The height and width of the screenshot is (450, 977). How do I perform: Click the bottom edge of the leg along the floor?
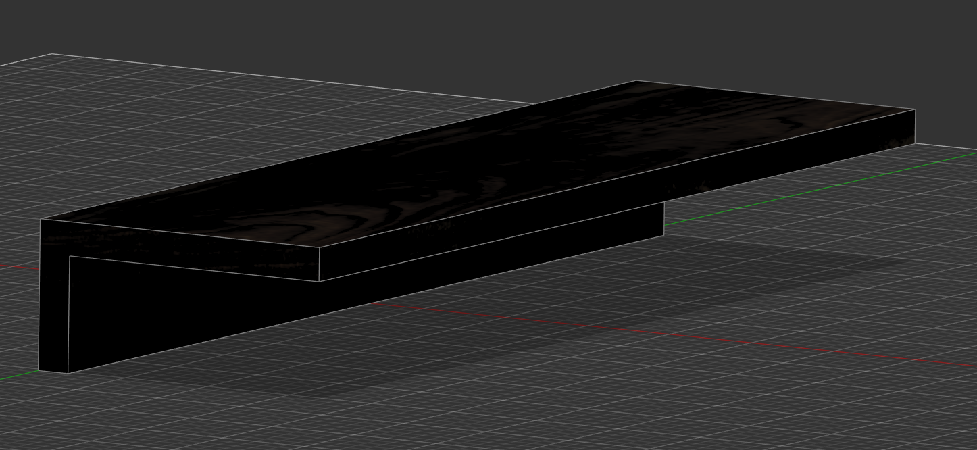click(x=366, y=304)
